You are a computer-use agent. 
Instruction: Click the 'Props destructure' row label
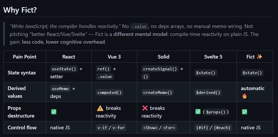tap(21, 112)
